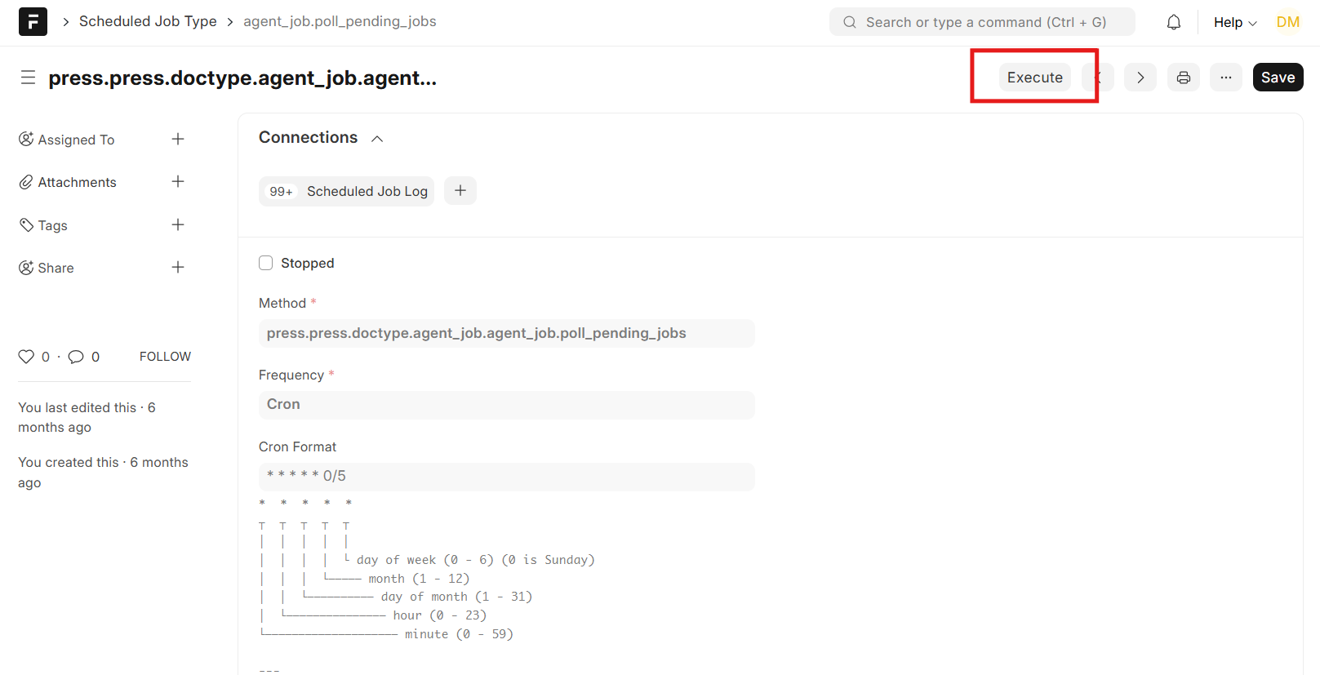Open the Frappe home logo
This screenshot has width=1320, height=675.
33,21
